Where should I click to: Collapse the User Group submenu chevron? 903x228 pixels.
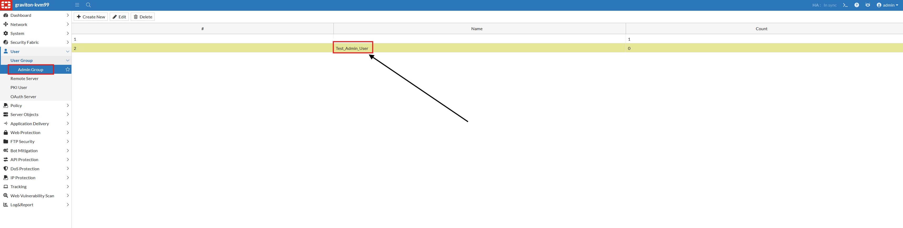(68, 60)
